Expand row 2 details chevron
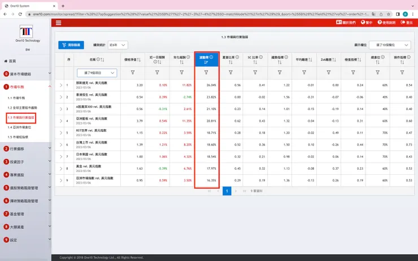This screenshot has height=261, width=418. [x=61, y=97]
